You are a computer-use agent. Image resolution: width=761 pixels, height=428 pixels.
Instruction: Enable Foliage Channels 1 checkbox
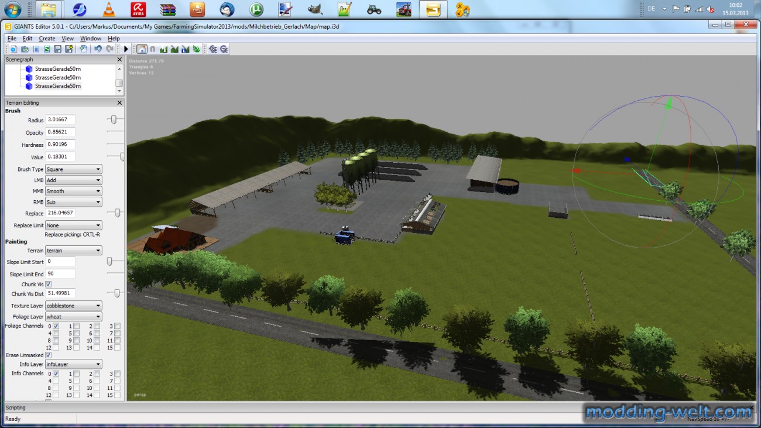pyautogui.click(x=77, y=326)
